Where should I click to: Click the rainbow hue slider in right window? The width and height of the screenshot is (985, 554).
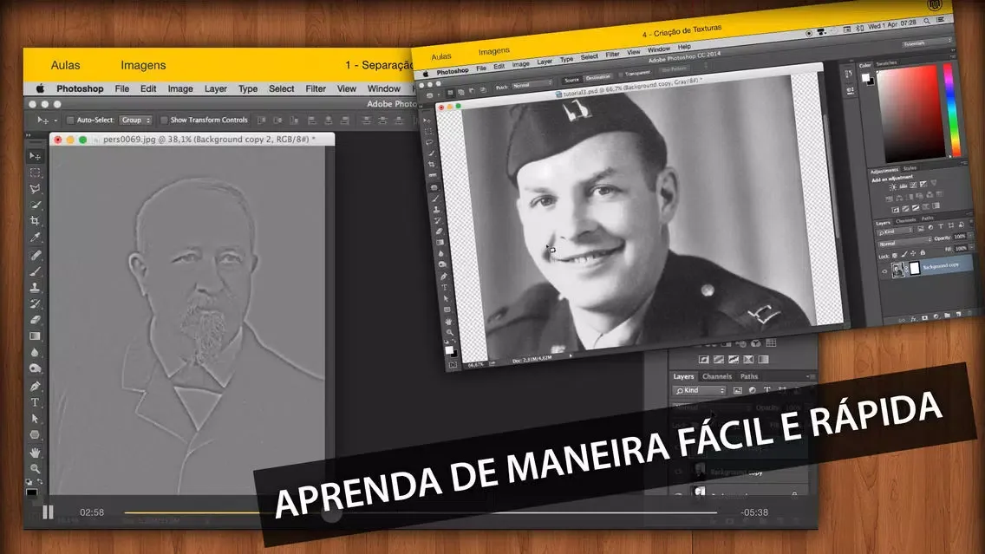point(952,108)
